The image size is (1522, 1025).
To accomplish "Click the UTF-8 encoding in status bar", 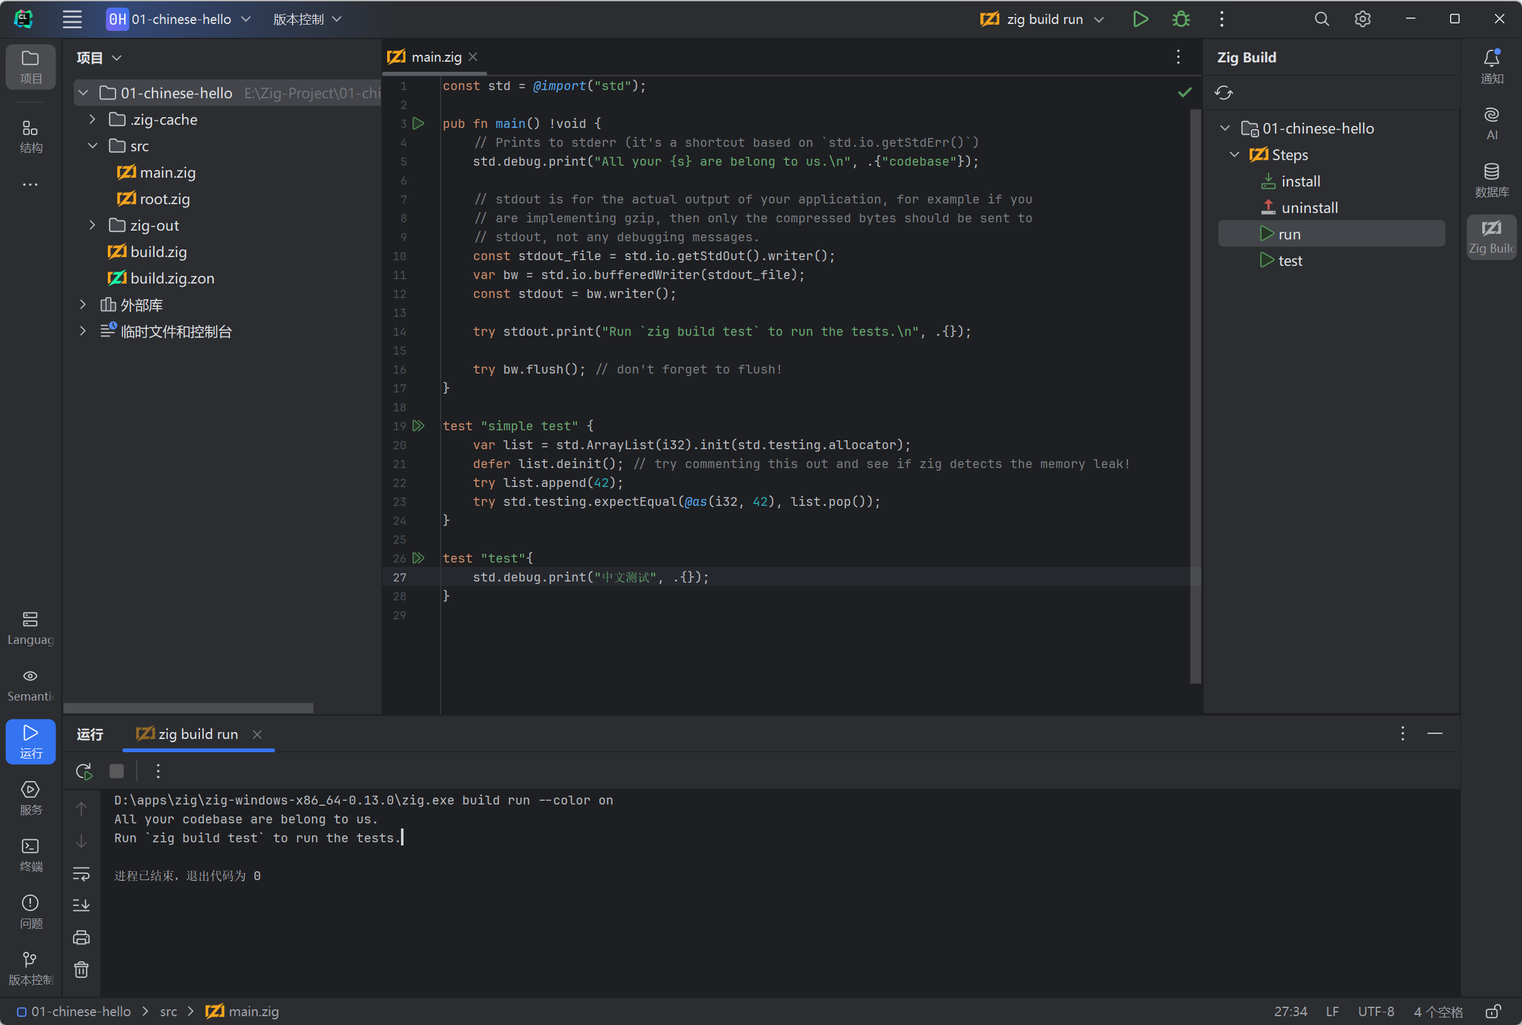I will pyautogui.click(x=1375, y=1011).
